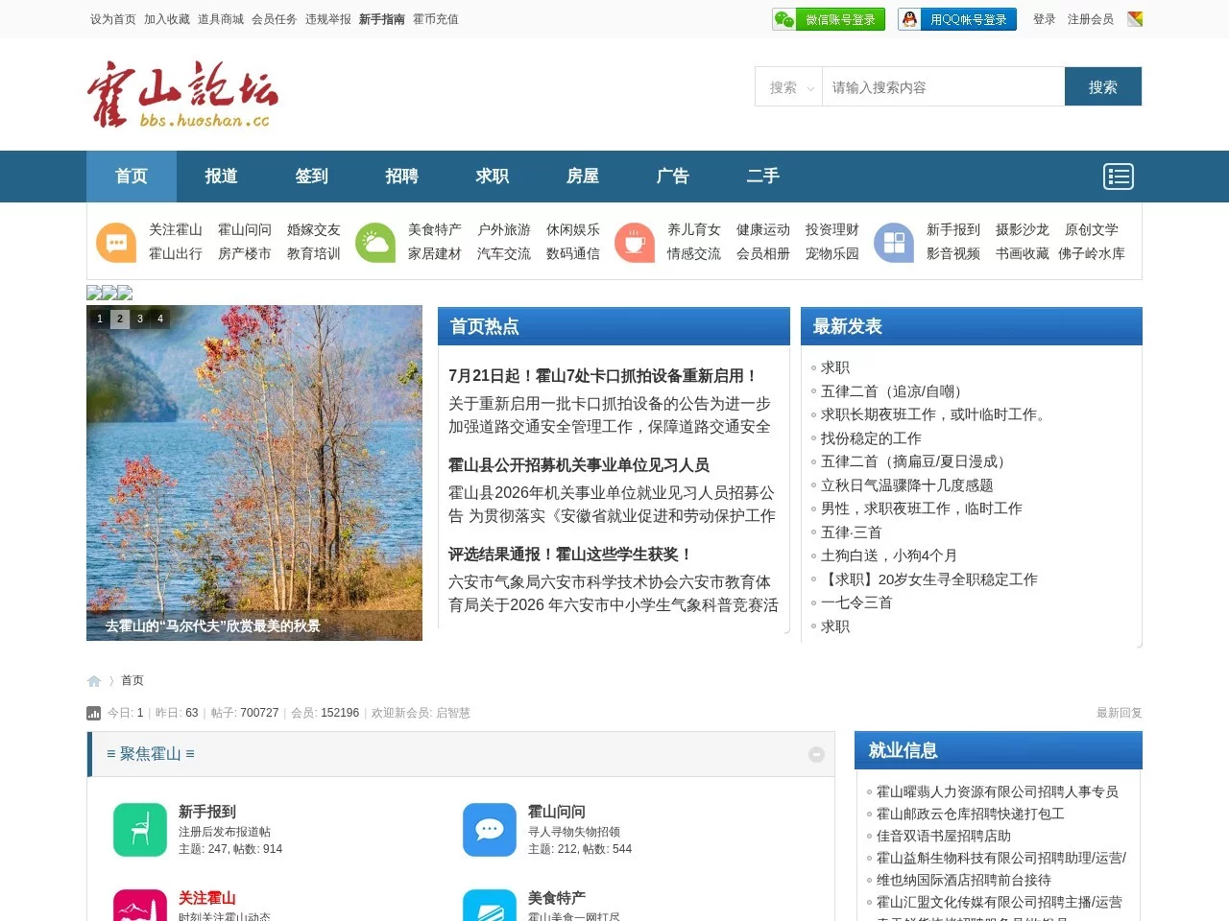The height and width of the screenshot is (921, 1229).
Task: Open the 养儿育女 category link
Action: click(x=694, y=230)
